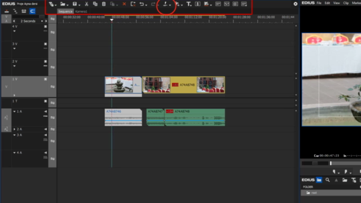Open the 2 Seconds timescale dropdown
This screenshot has width=361, height=203.
click(x=42, y=21)
